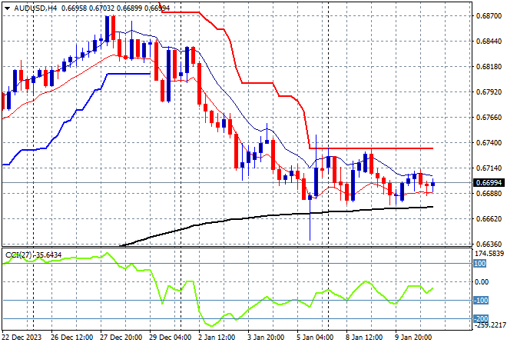
Task: Click the last candle on the chart
Action: (x=434, y=183)
